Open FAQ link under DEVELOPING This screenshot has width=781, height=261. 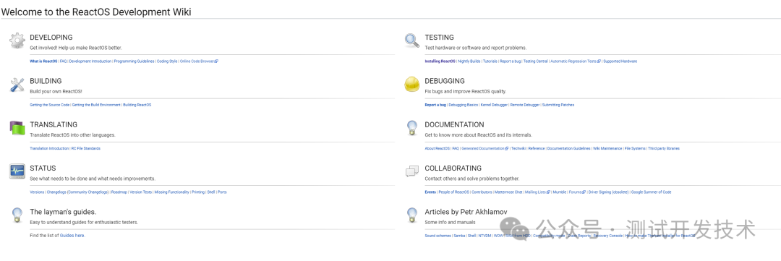click(x=63, y=61)
